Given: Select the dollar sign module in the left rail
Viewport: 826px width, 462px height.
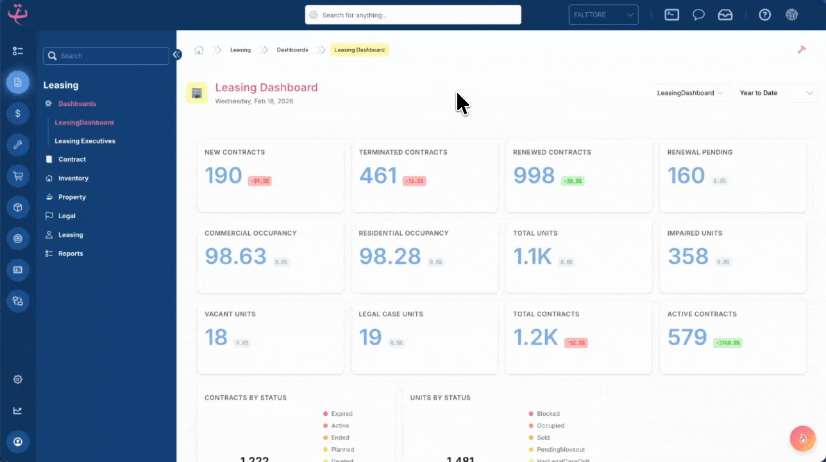Looking at the screenshot, I should tap(18, 113).
